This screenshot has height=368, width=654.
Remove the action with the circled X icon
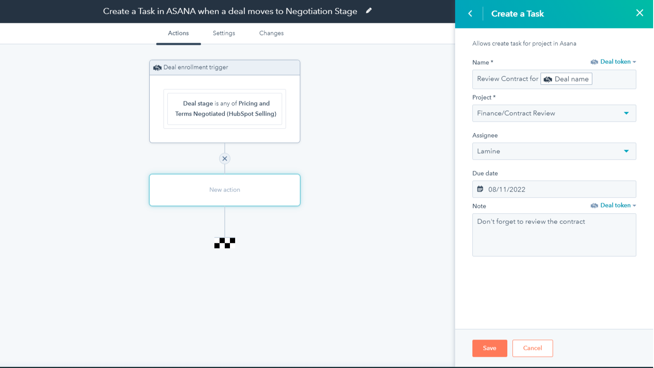point(224,159)
